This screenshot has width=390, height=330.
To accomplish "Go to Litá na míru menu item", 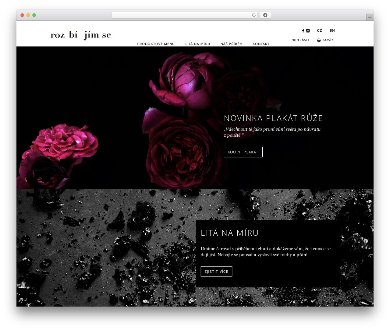I will 198,44.
